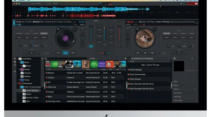Collapse the Online Music tree node

click(x=18, y=83)
